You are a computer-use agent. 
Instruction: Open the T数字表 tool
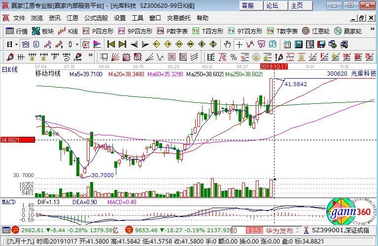point(282,31)
